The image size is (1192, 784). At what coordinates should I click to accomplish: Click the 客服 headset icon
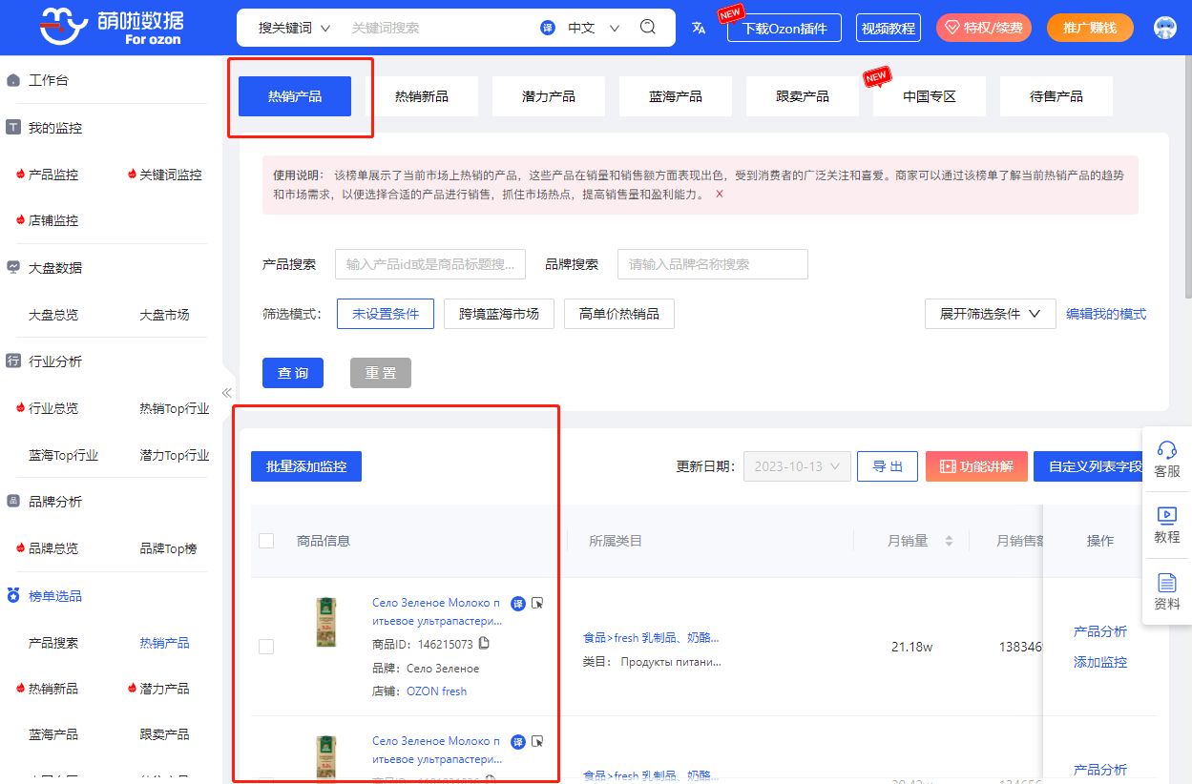(x=1166, y=450)
